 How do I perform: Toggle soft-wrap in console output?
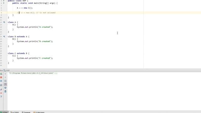tap(5, 81)
